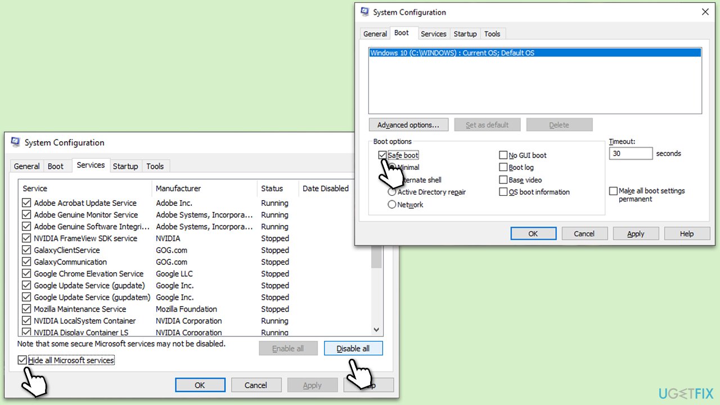The width and height of the screenshot is (720, 405).
Task: Click Enable all services button
Action: tap(288, 348)
